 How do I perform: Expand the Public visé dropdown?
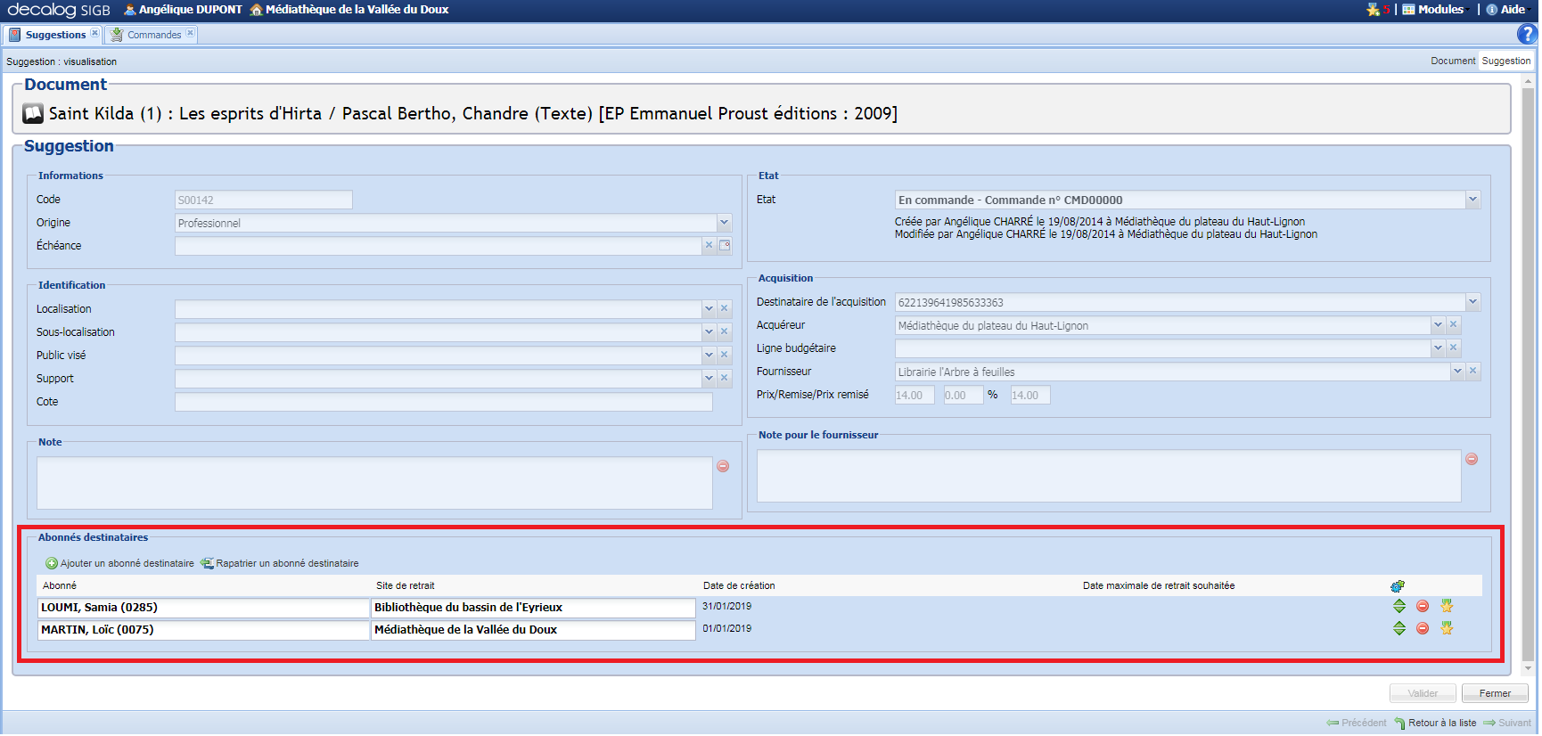[x=709, y=356]
